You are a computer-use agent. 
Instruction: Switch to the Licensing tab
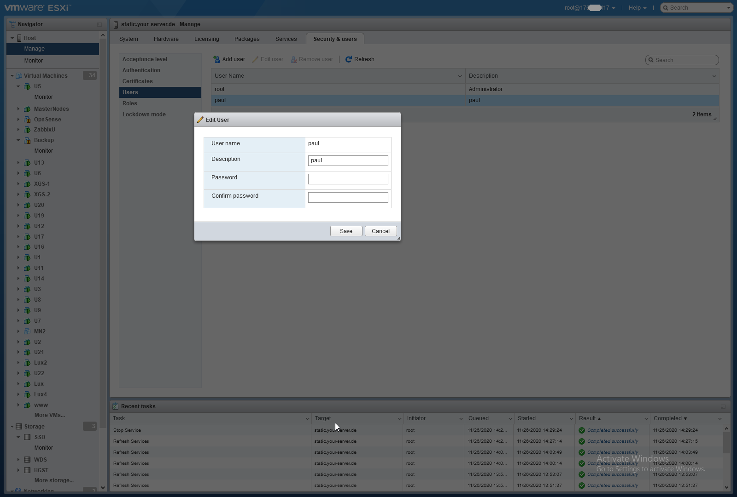[207, 39]
